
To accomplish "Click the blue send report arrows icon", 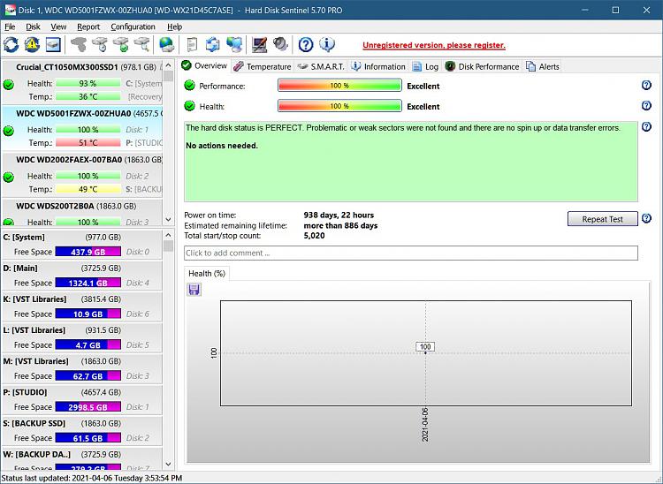I will pos(213,44).
